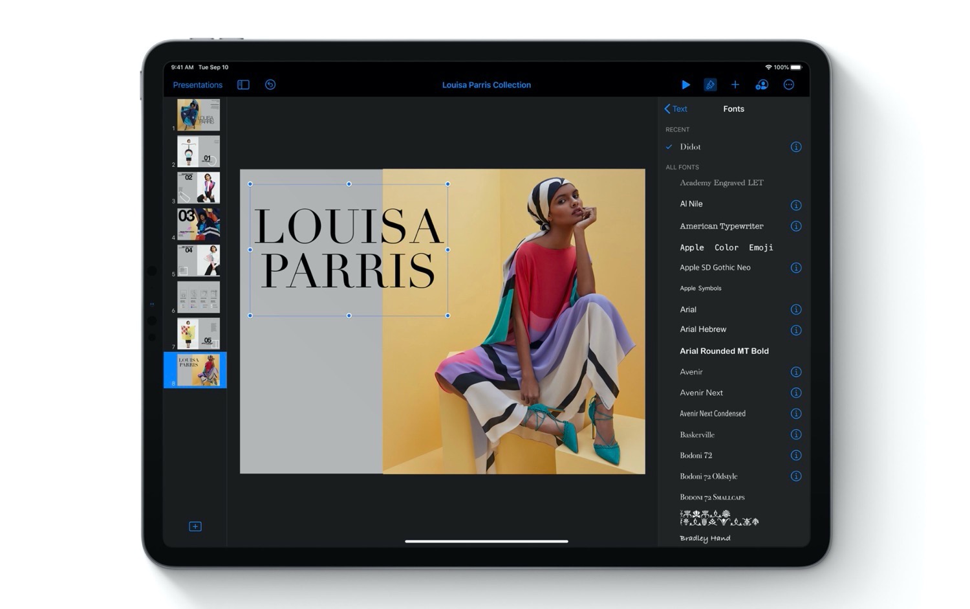Tap the Wi-Fi status icon

coord(768,67)
